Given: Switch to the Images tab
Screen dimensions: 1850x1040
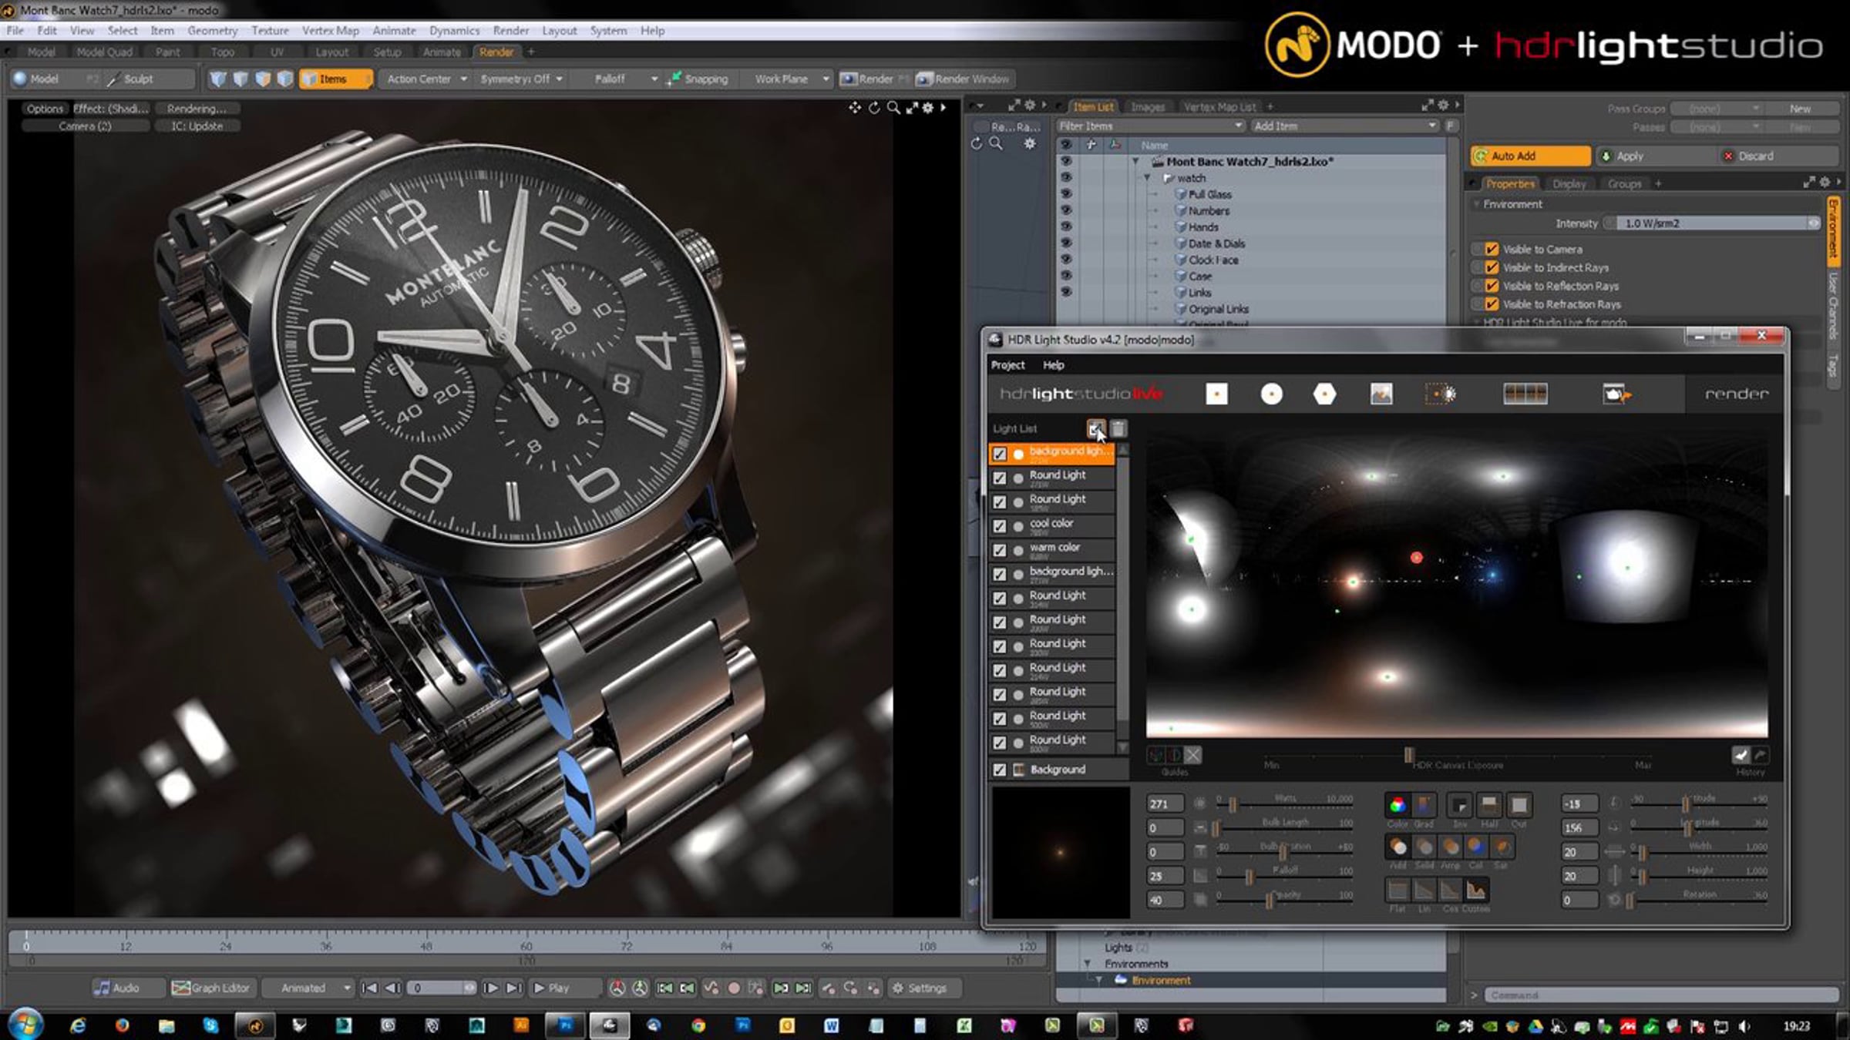Looking at the screenshot, I should click(1147, 107).
